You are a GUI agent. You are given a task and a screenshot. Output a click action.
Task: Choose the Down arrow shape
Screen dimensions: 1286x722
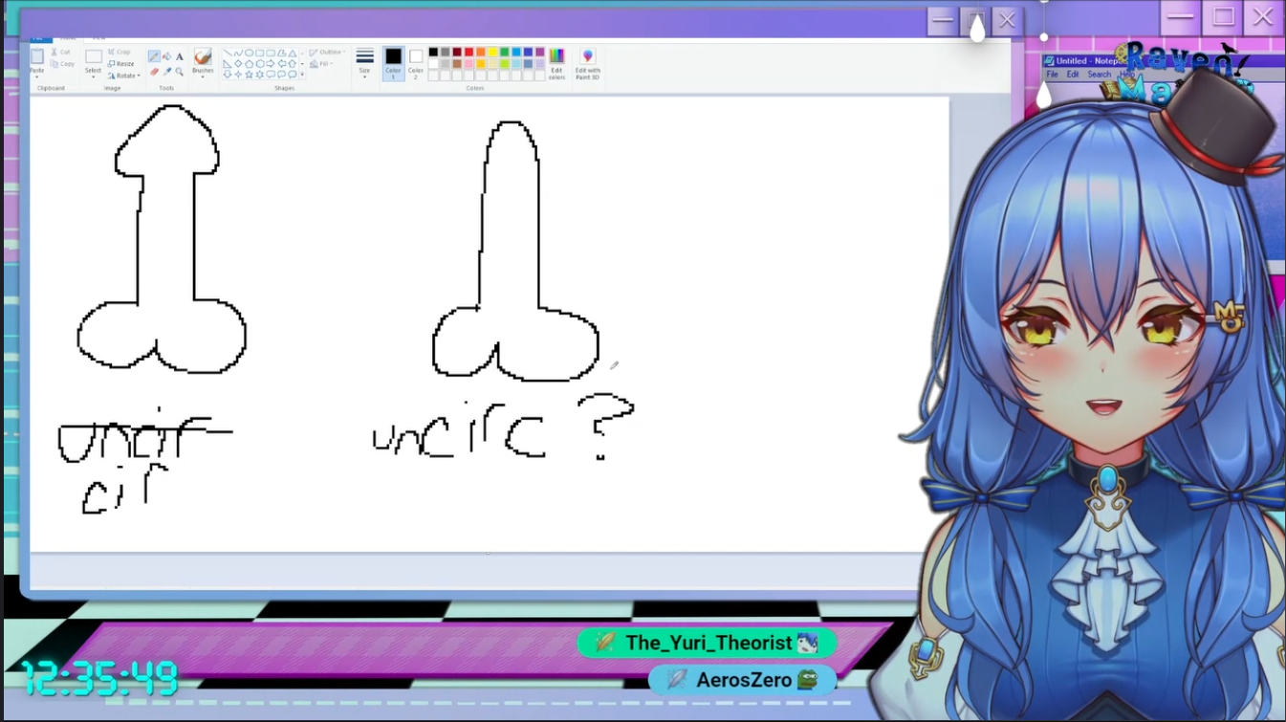pos(228,75)
